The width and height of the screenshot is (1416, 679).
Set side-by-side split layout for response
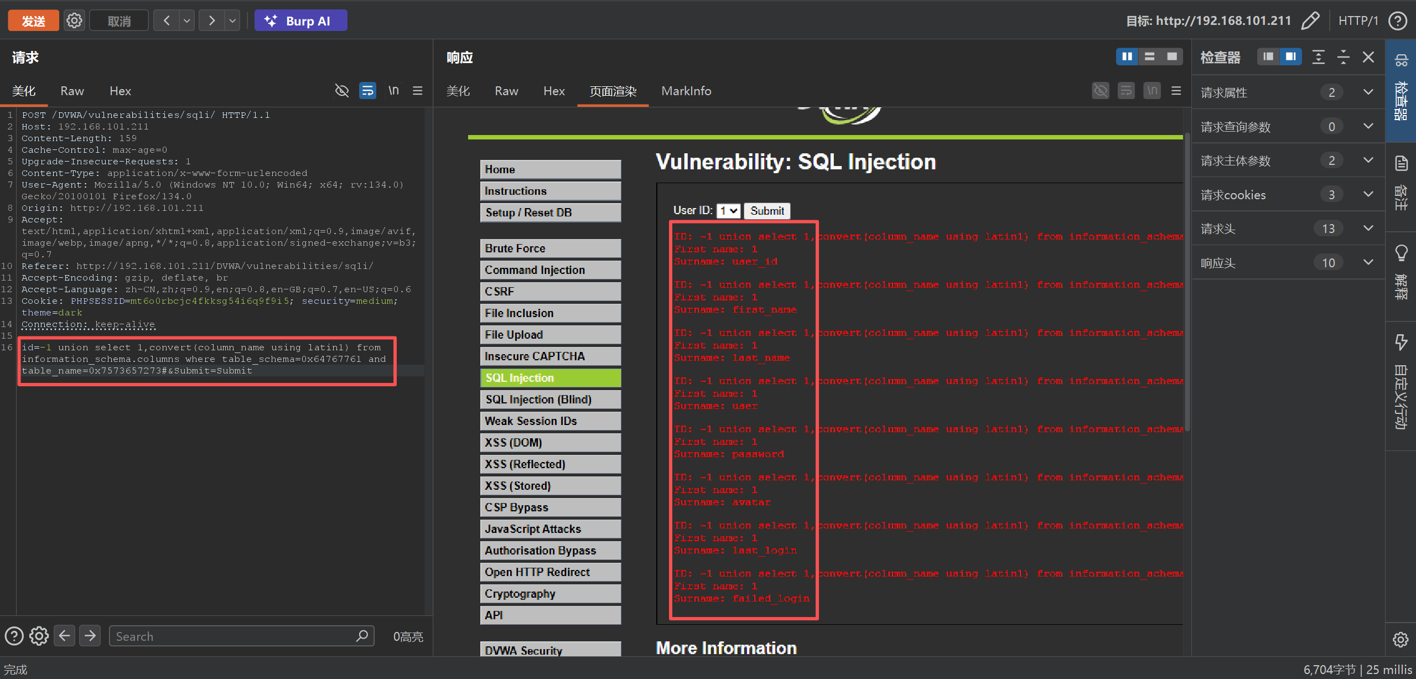(x=1127, y=57)
